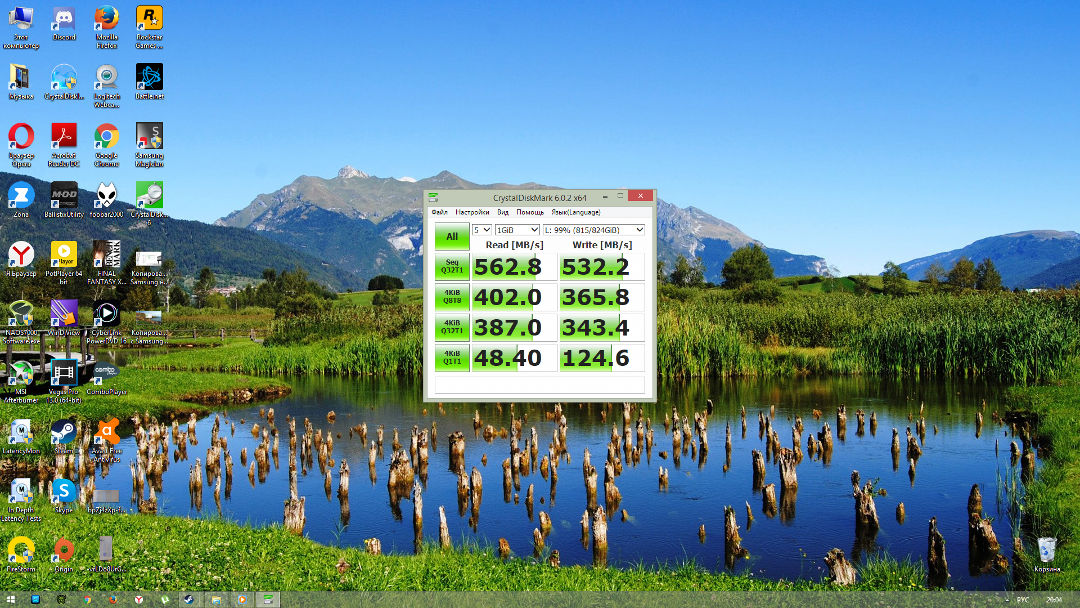Click the green All benchmark button
The height and width of the screenshot is (608, 1080).
tap(452, 236)
